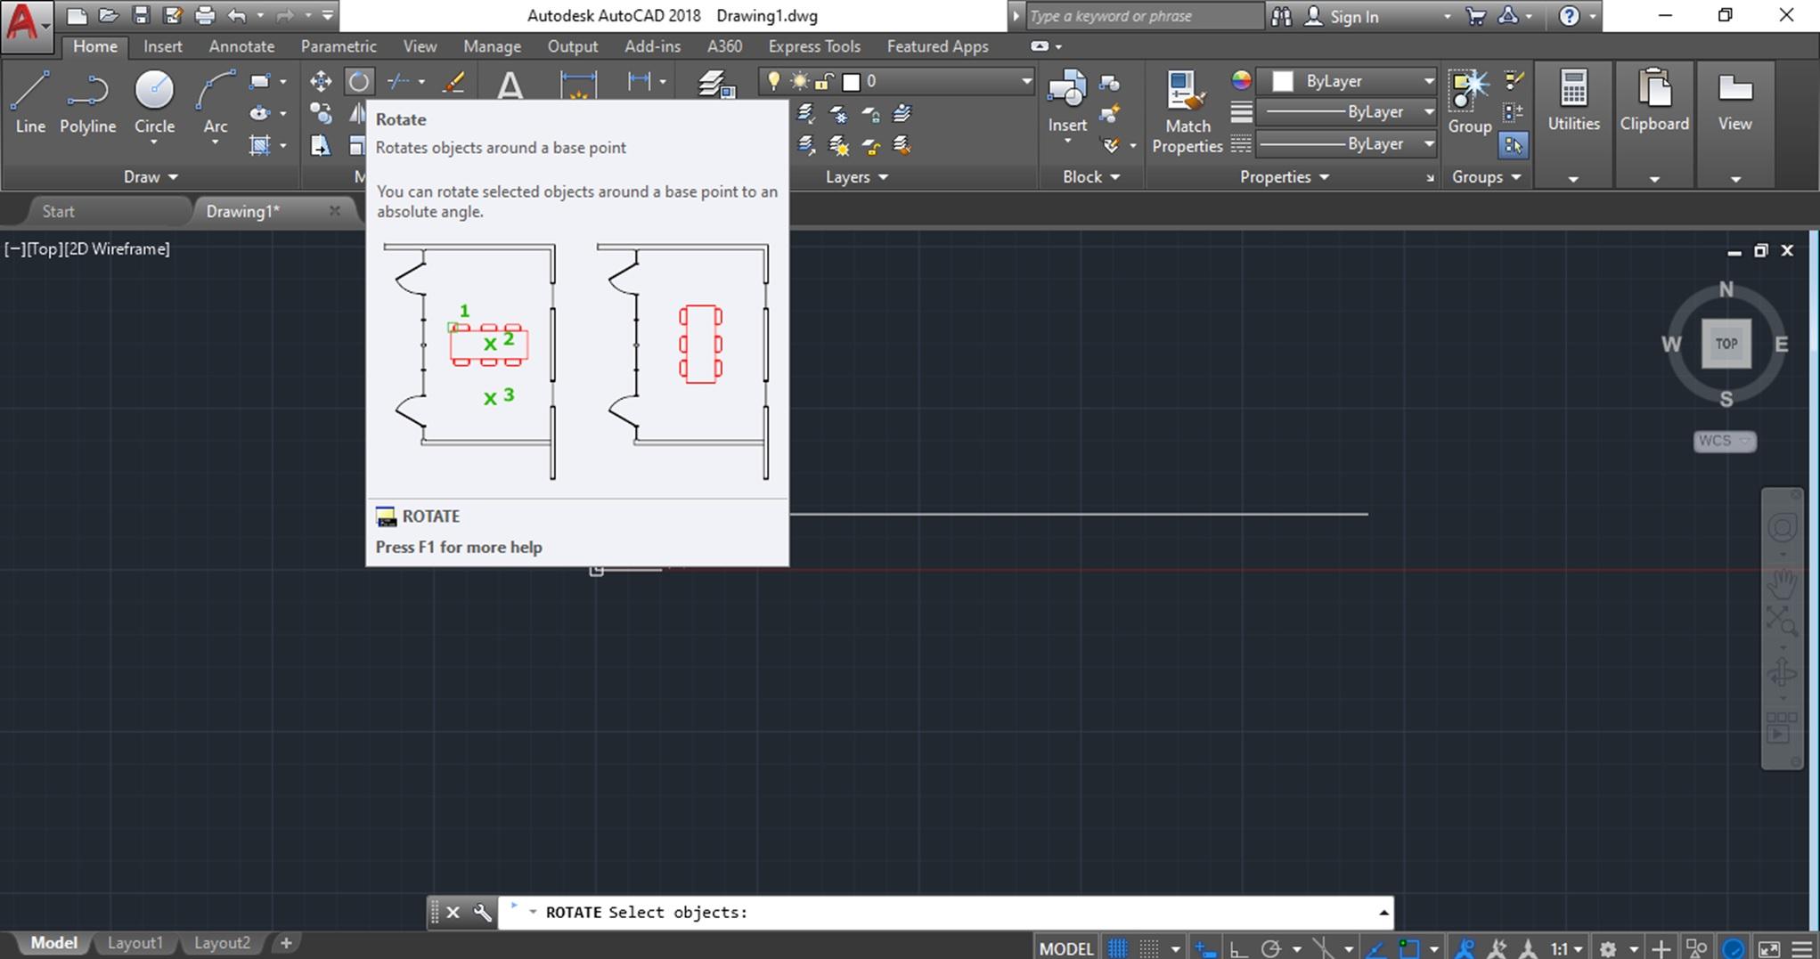This screenshot has height=959, width=1820.
Task: Click the Linear dimension tool icon
Action: (639, 82)
